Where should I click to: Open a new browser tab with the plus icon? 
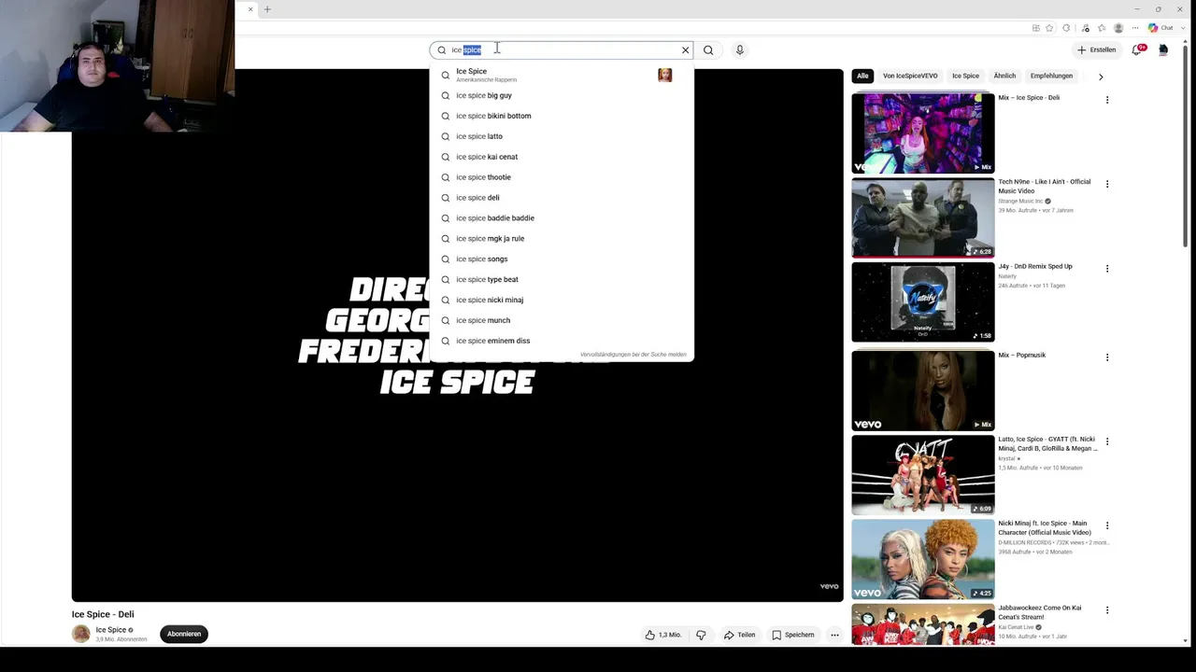coord(267,9)
